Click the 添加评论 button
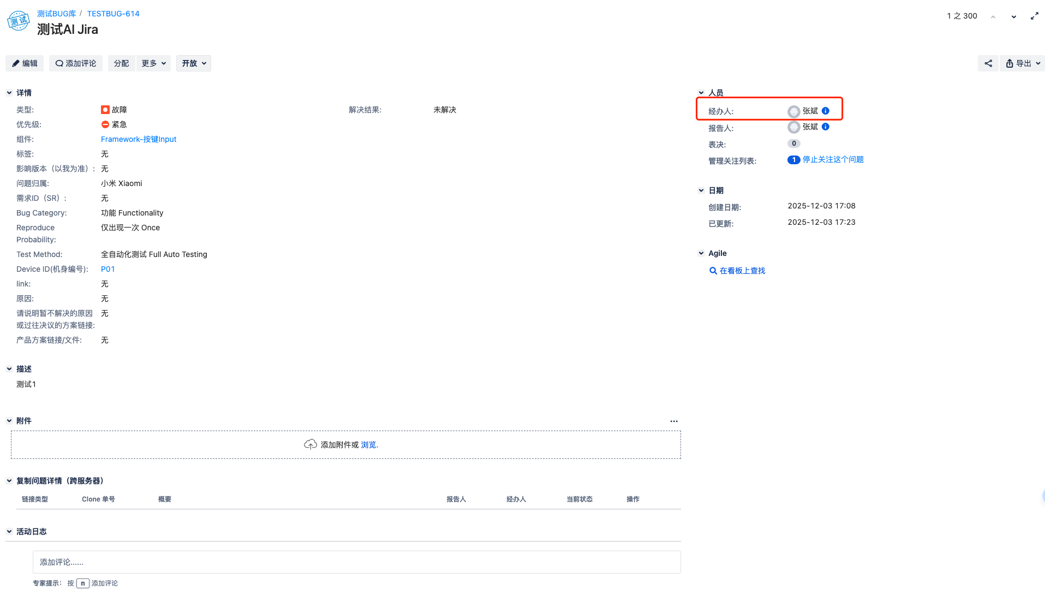 click(76, 63)
